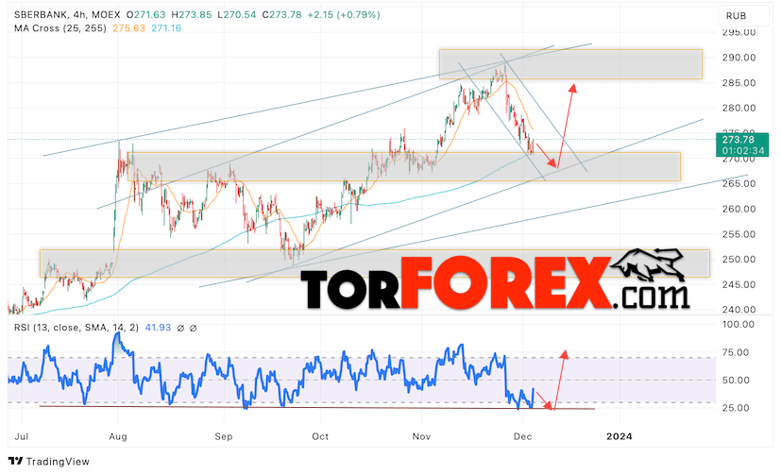Click the Oct label on the time axis
781x475 pixels.
pos(320,436)
